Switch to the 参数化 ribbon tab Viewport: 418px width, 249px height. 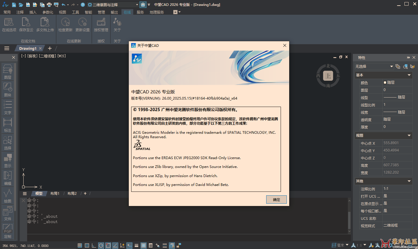(48, 12)
